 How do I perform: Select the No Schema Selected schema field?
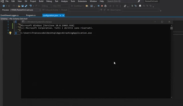coord(18,19)
